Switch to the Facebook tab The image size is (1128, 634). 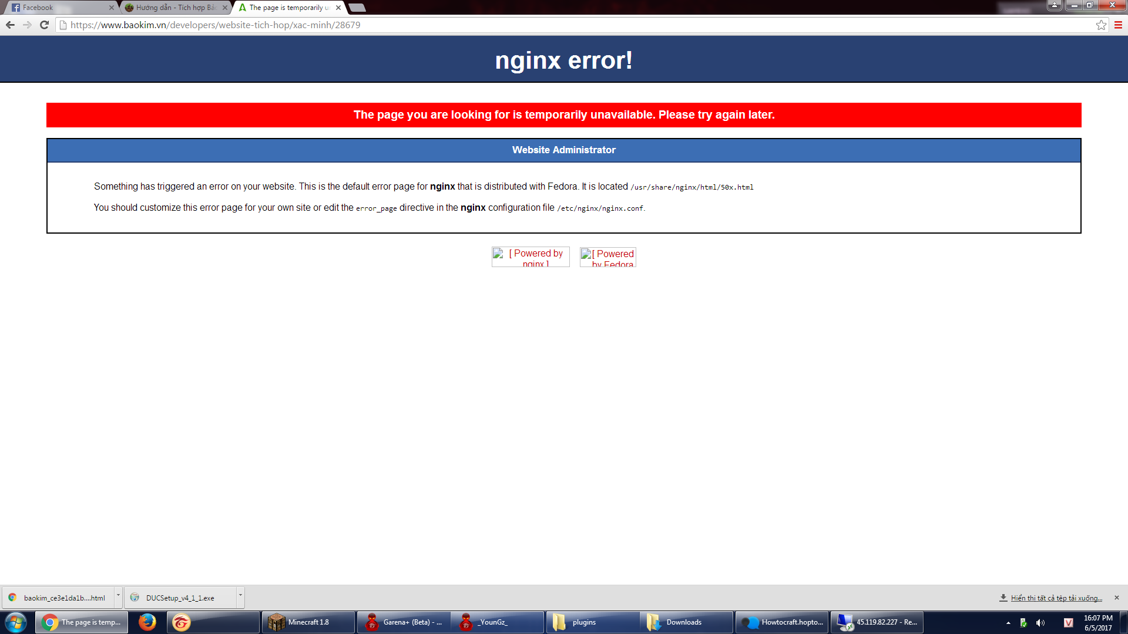click(x=59, y=8)
